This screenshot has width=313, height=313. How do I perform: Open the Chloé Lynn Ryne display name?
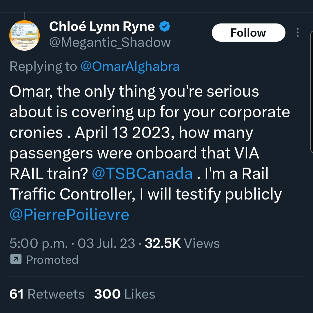tap(102, 27)
